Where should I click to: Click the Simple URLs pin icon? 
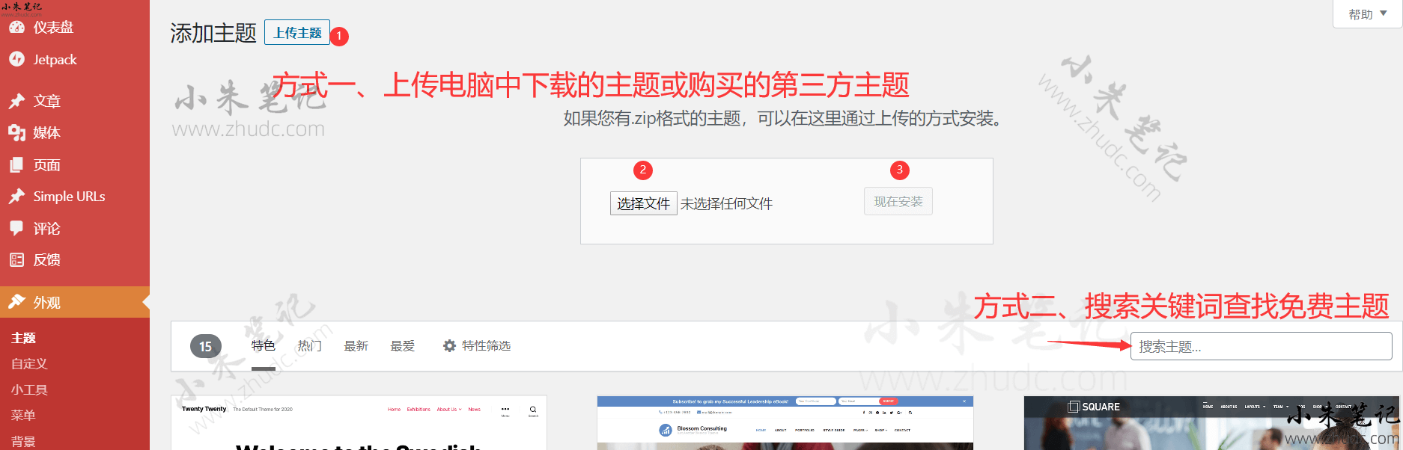point(16,197)
